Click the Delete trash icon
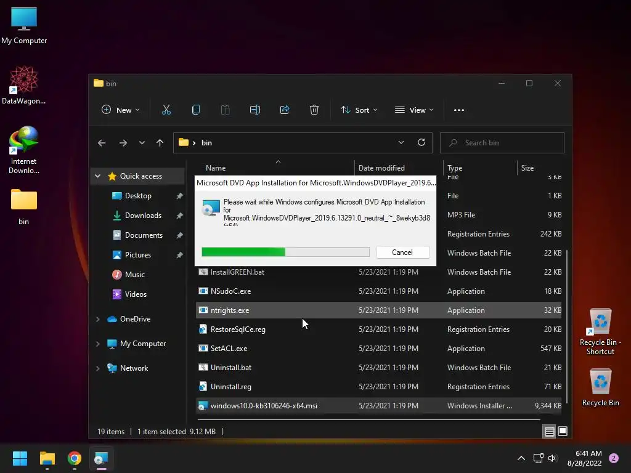 tap(314, 110)
